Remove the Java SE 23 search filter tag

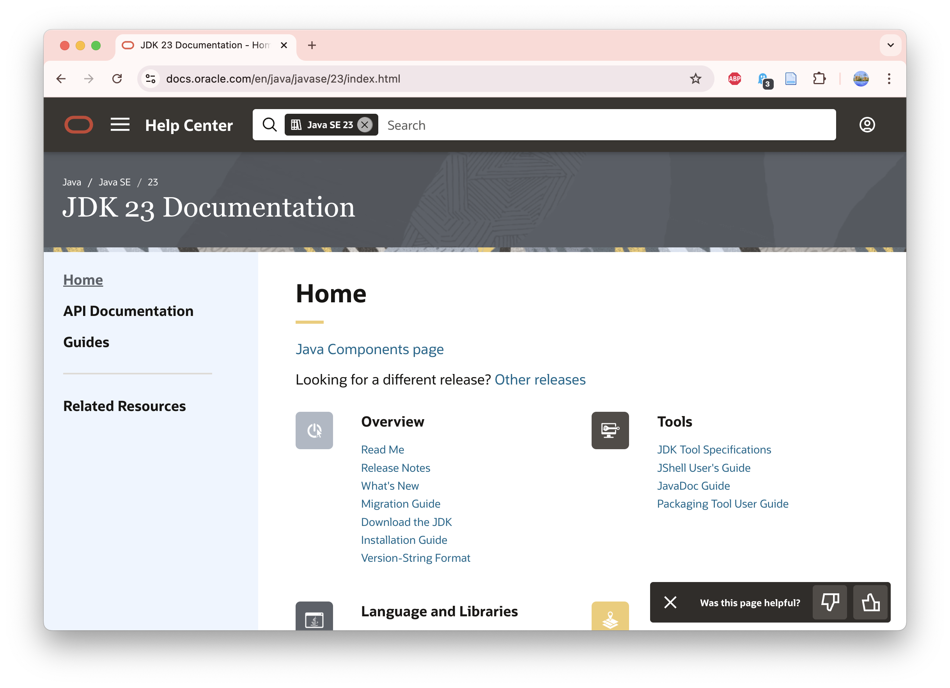365,125
